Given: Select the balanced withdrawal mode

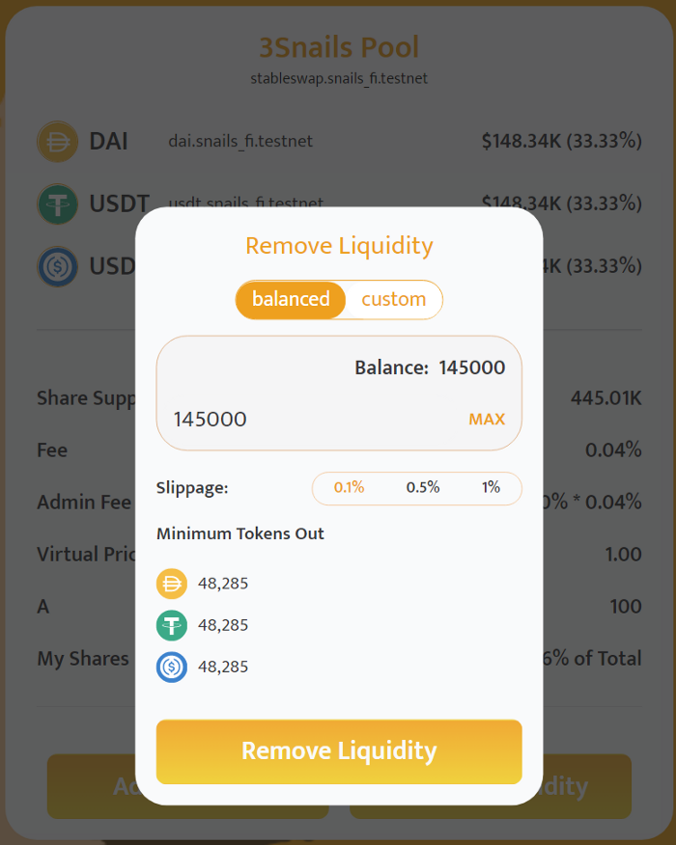Looking at the screenshot, I should (x=291, y=299).
